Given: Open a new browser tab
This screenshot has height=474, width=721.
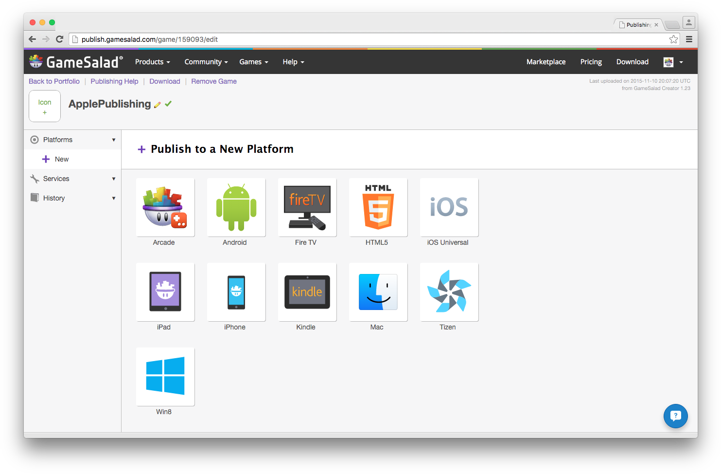Looking at the screenshot, I should tap(672, 25).
